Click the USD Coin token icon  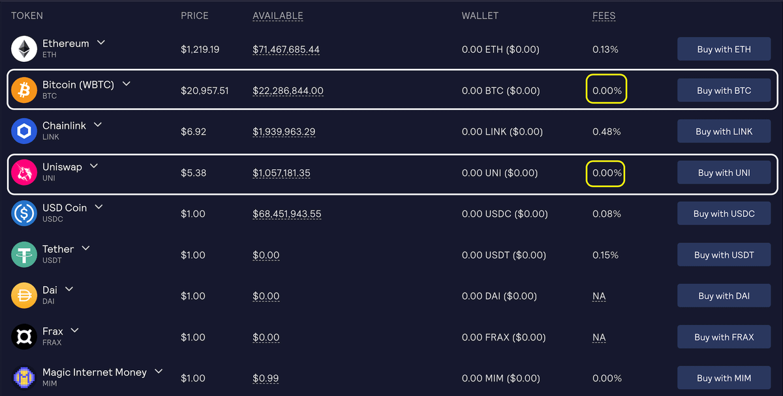click(24, 214)
